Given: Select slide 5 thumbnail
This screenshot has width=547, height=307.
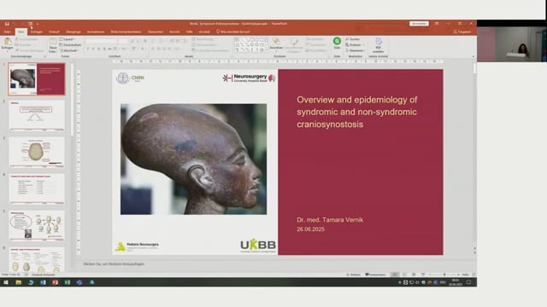Looking at the screenshot, I should pos(37,225).
